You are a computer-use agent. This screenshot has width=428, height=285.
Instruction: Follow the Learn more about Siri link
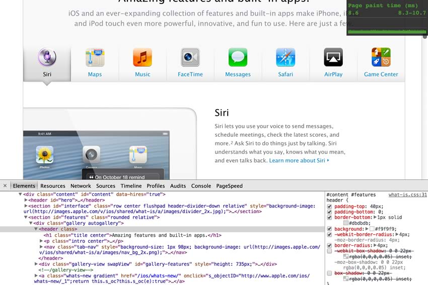pyautogui.click(x=299, y=160)
